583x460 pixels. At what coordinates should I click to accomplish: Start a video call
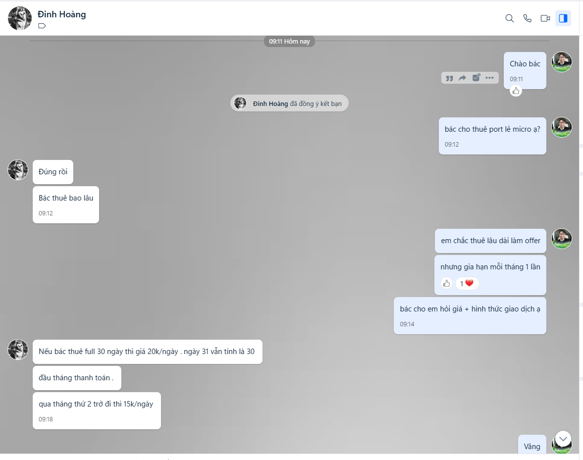545,18
